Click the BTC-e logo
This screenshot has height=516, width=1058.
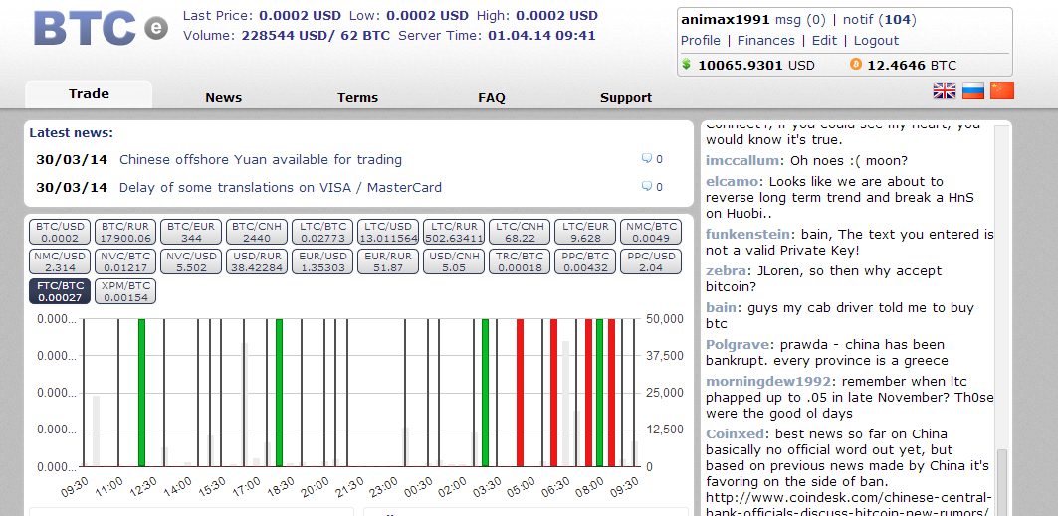[101, 28]
